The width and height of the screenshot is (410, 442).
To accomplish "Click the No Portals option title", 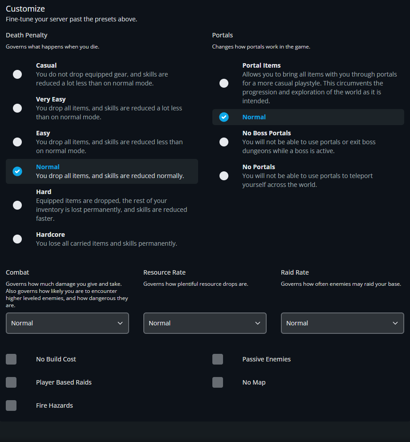I will (259, 167).
